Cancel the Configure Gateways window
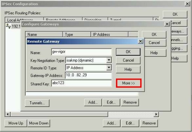 [156, 43]
